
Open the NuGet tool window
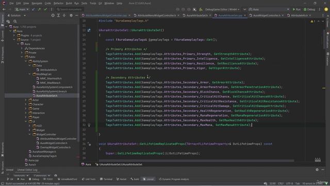pyautogui.click(x=121, y=179)
